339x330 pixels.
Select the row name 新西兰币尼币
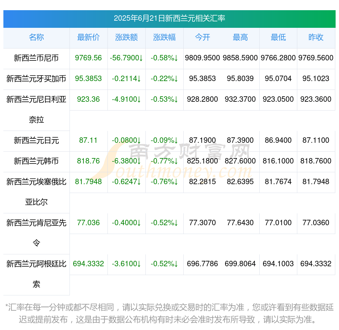(x=36, y=58)
